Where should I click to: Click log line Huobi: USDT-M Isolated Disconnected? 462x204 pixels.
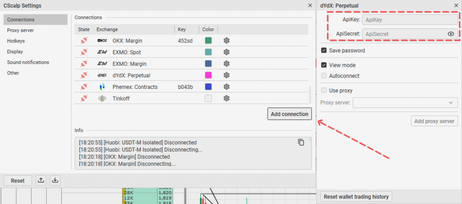pos(138,143)
